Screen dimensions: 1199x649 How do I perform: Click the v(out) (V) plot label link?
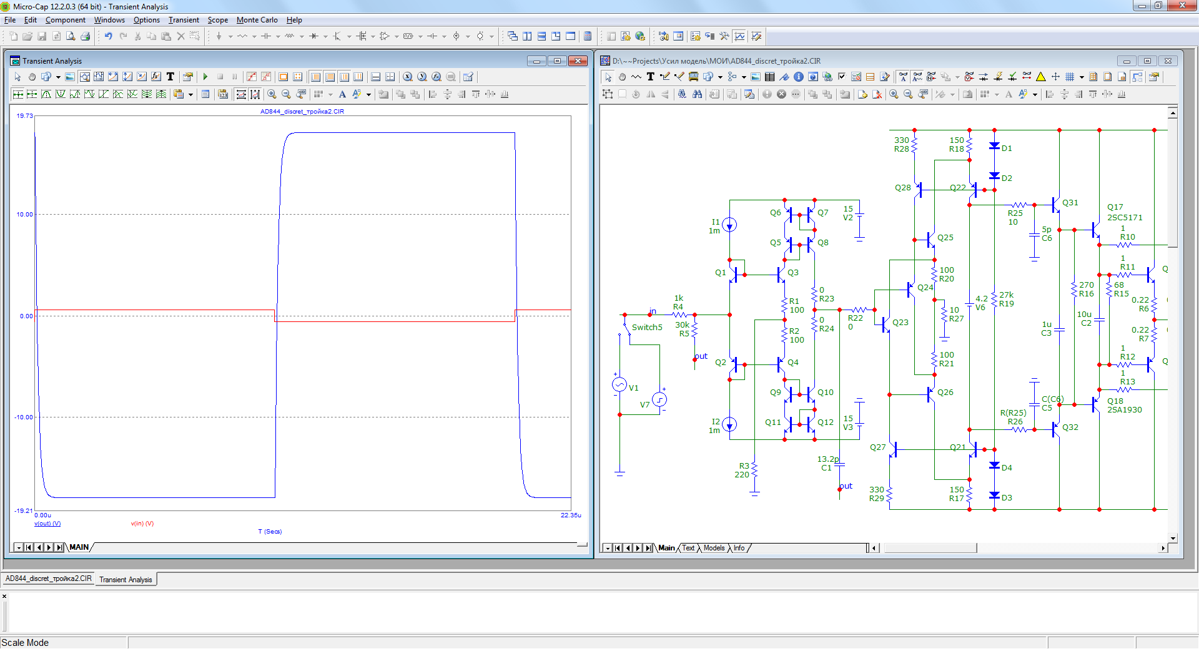coord(47,524)
